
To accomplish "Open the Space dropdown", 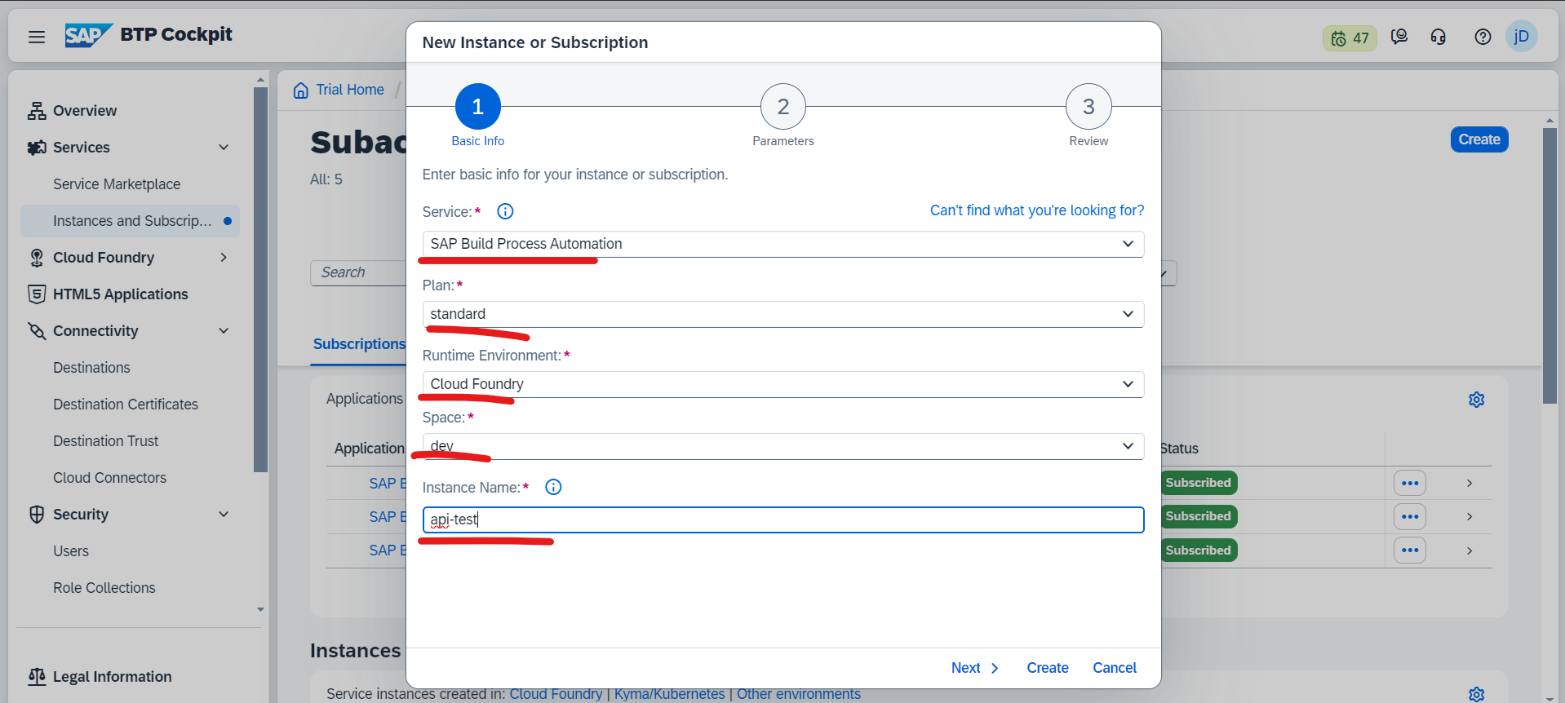I will (782, 446).
